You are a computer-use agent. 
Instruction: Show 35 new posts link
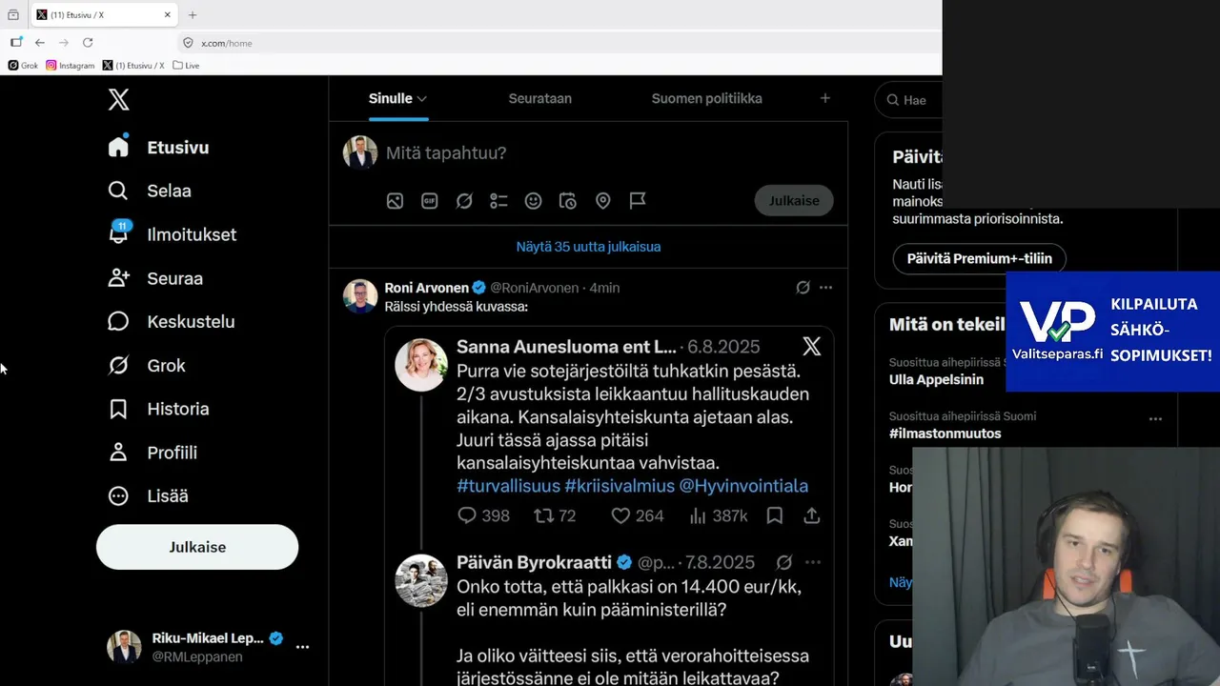[588, 247]
